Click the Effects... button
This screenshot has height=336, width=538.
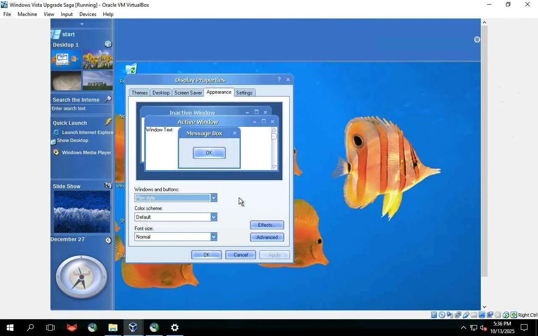(267, 225)
